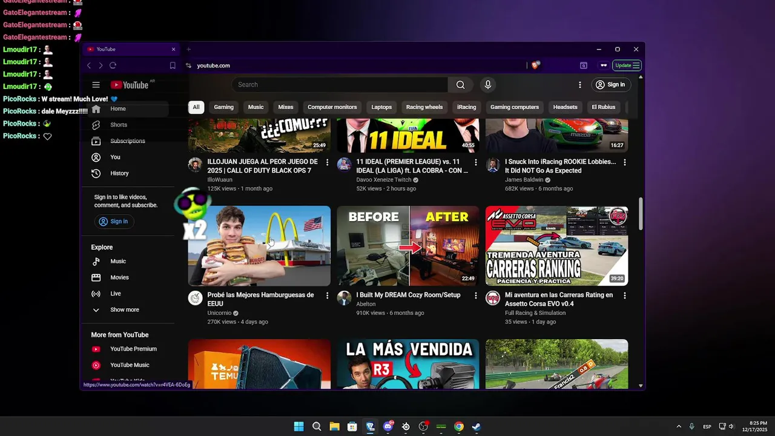This screenshot has height=436, width=775.
Task: Open the browser sidebar panel icon
Action: [x=584, y=65]
